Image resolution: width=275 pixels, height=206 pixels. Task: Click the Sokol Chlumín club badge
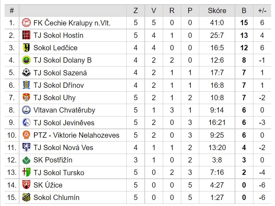coord(26,197)
